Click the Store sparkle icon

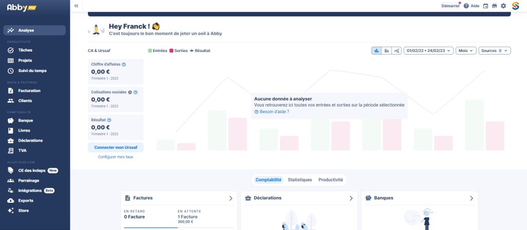coord(11,210)
